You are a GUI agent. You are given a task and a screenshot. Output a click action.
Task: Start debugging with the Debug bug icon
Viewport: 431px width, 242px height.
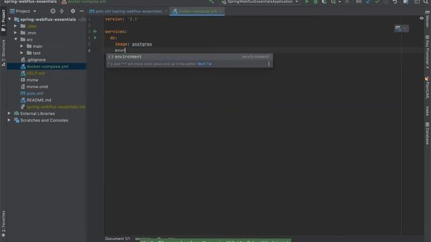pyautogui.click(x=316, y=1)
